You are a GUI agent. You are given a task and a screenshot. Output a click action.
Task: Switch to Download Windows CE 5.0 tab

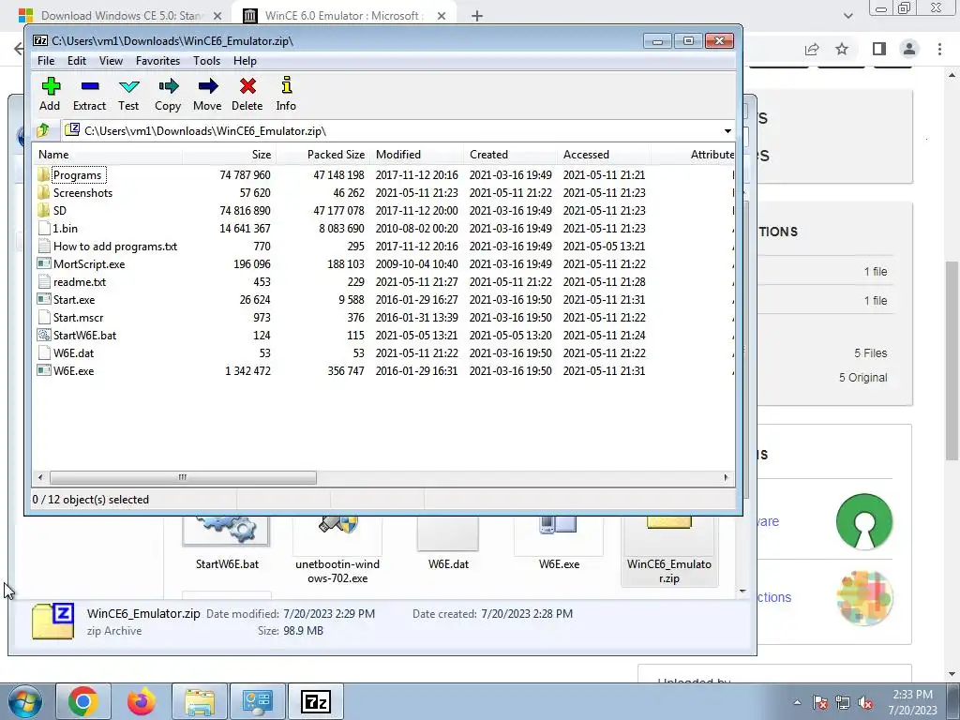[123, 16]
